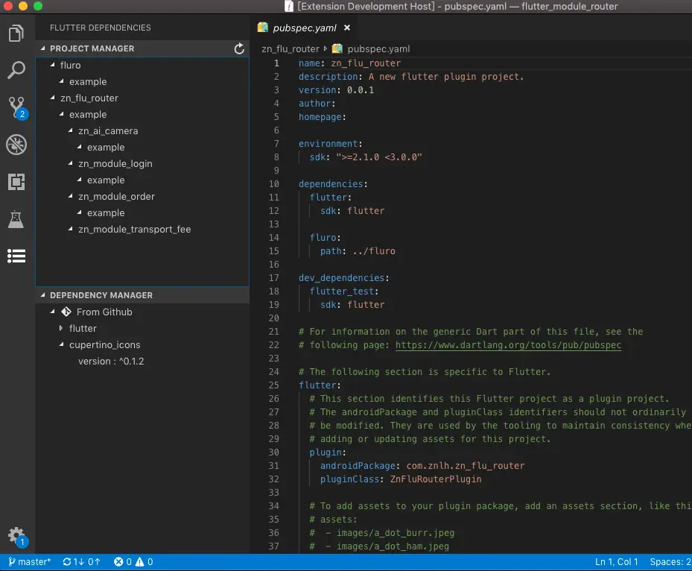This screenshot has height=571, width=692.
Task: Expand the flutter dependency node
Action: [62, 328]
